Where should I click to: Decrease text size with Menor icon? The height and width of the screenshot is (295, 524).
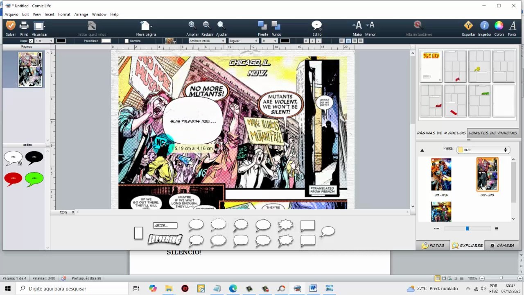point(370,25)
